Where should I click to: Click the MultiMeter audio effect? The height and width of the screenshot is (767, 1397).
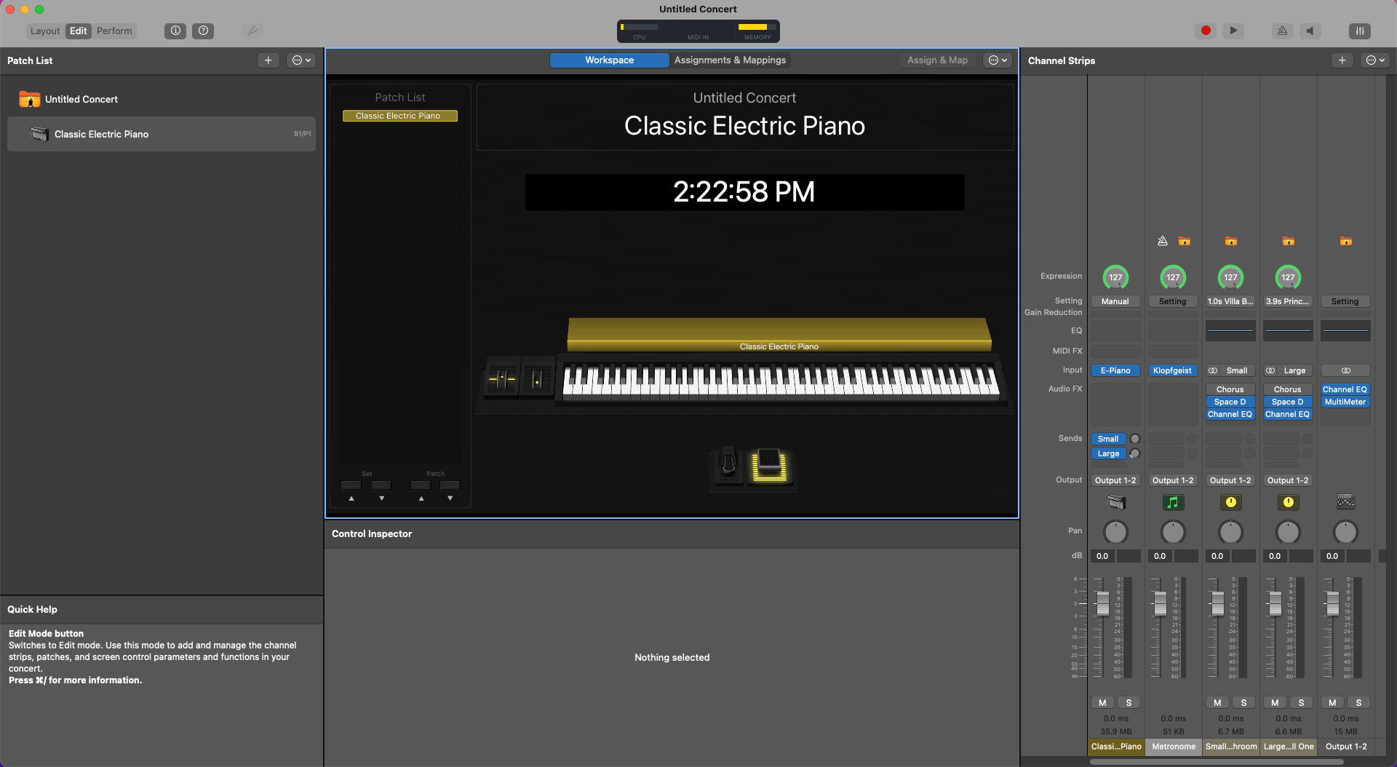[x=1345, y=402]
